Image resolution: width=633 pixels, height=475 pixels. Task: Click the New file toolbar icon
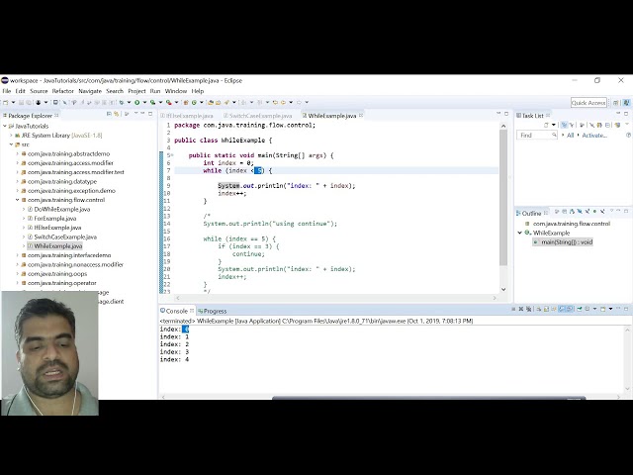tap(6, 103)
